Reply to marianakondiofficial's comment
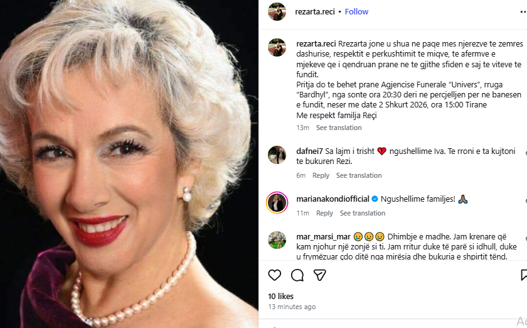This screenshot has width=527, height=328. click(x=324, y=213)
